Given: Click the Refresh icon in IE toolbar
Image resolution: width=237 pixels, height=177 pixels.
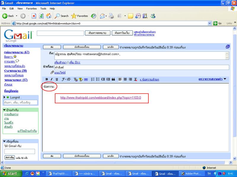Looking at the screenshot, I should point(41,16).
